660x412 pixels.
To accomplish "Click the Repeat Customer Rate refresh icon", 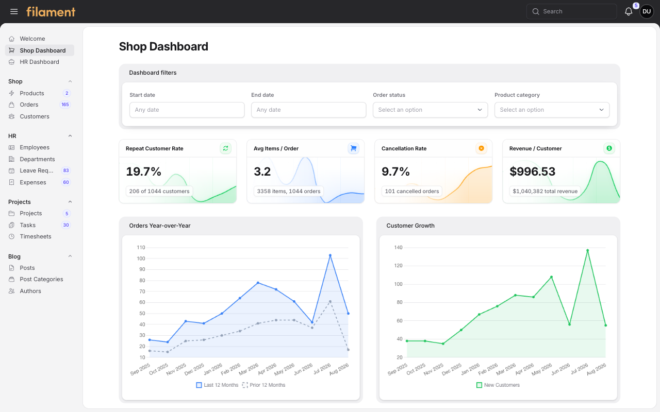I will pos(225,148).
